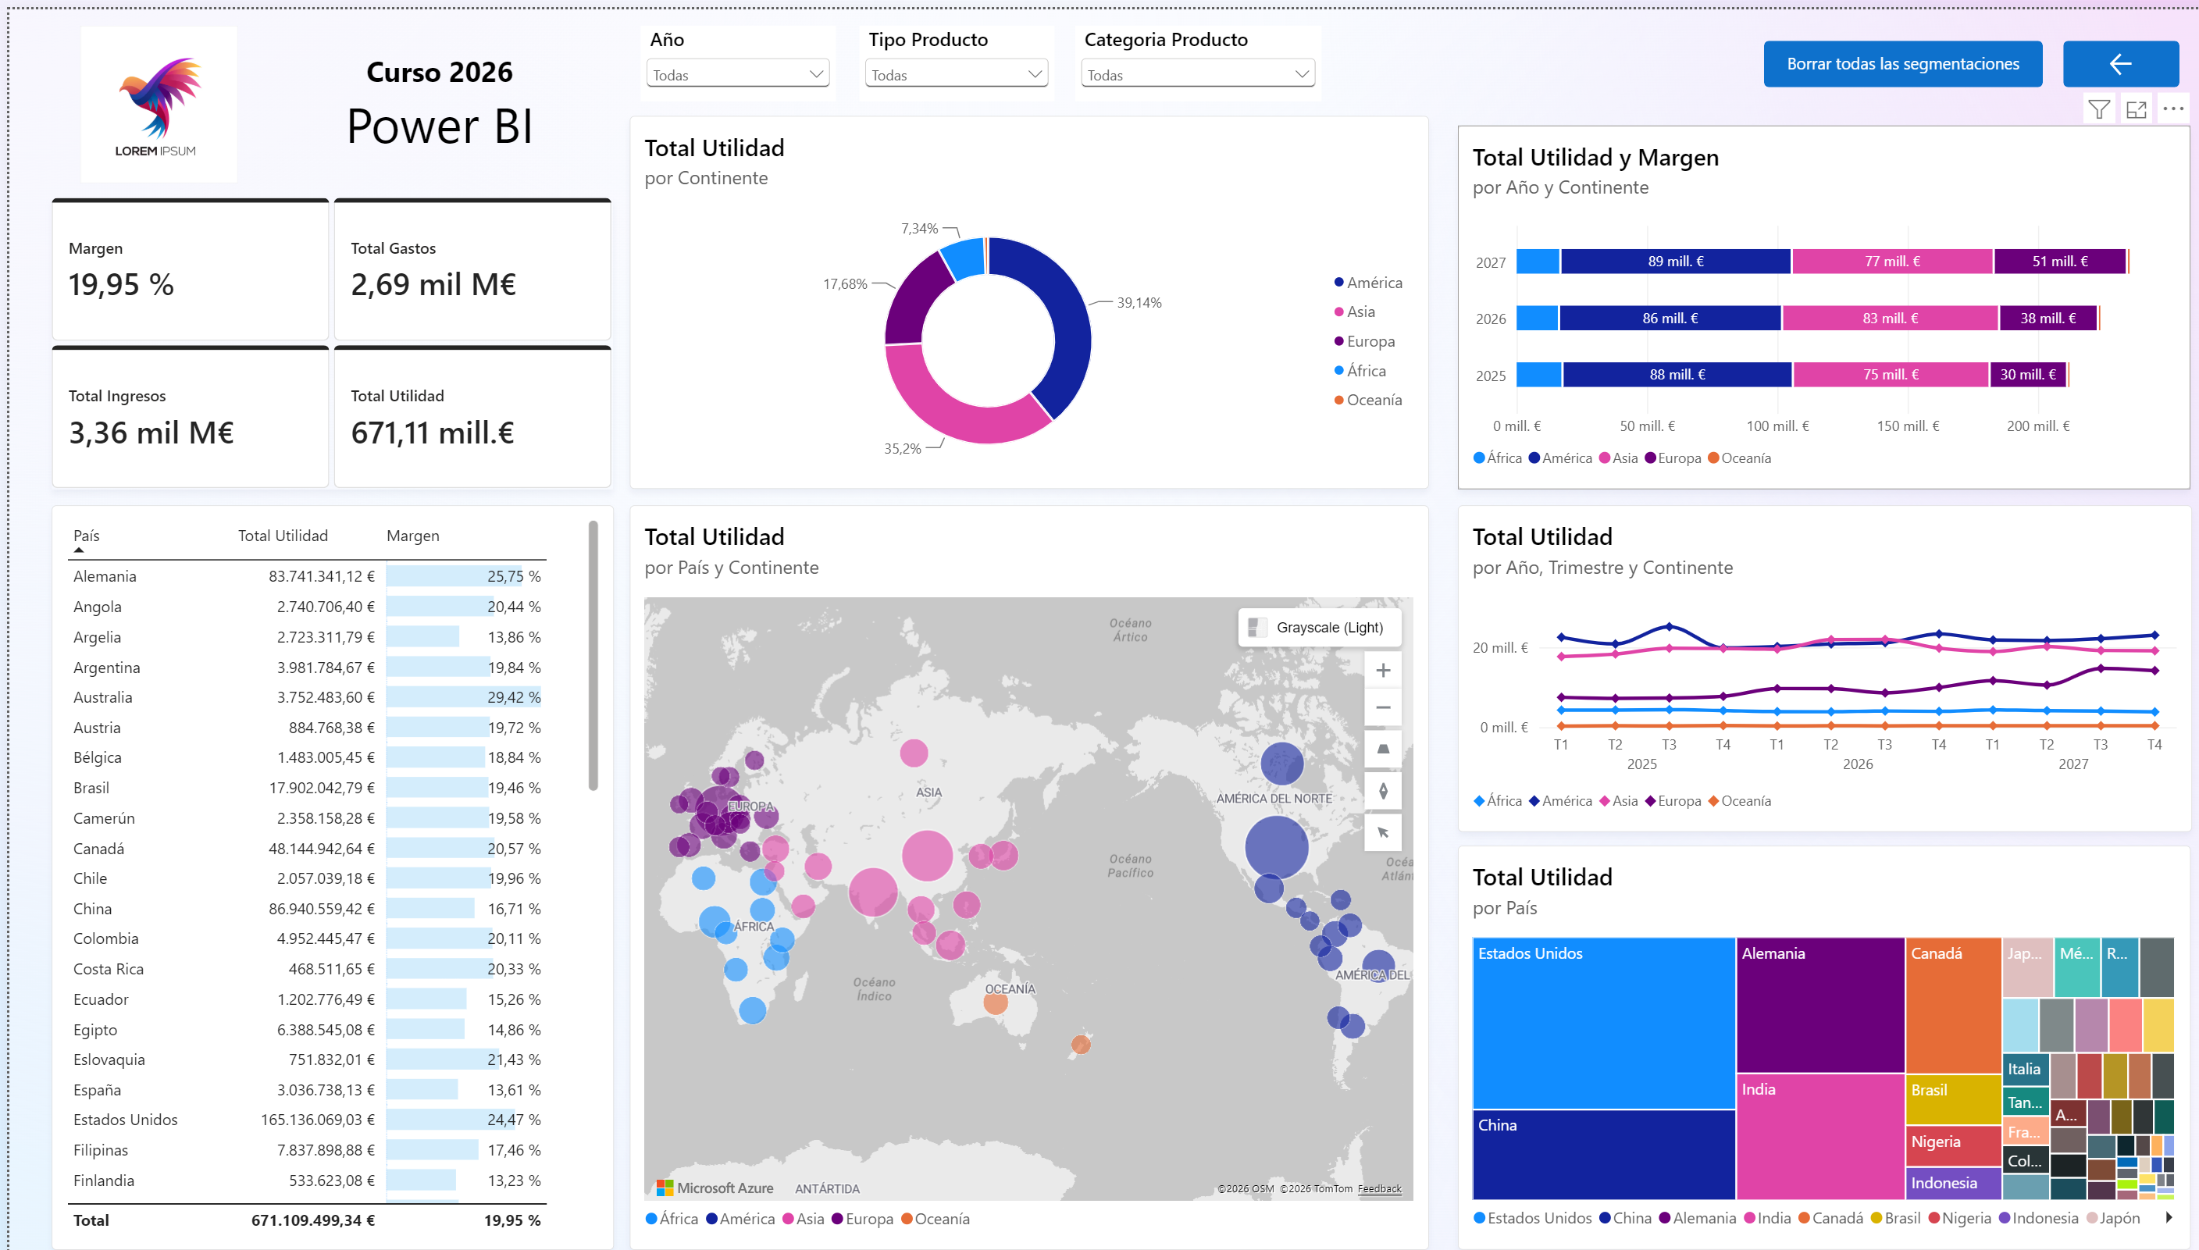
Task: Select Asia in the donut chart legend
Action: point(1354,312)
